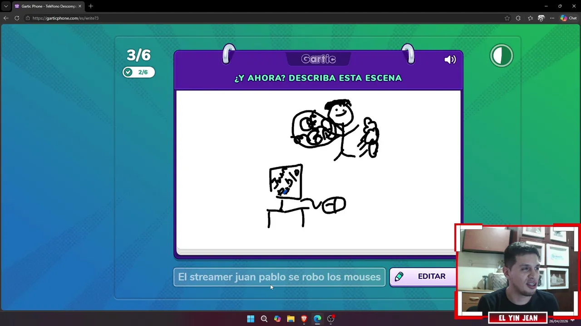Open the Windows Start menu

251,319
